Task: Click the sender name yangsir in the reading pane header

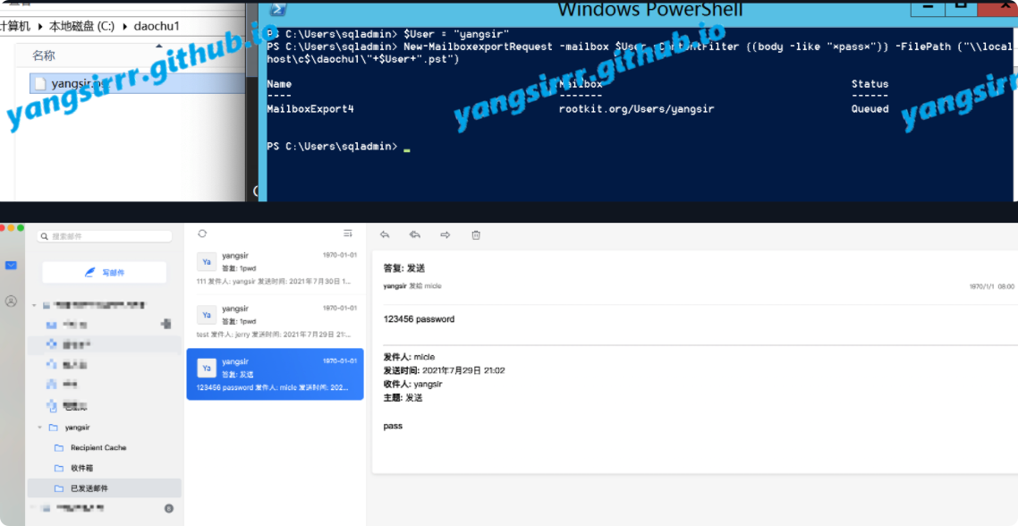Action: point(395,285)
